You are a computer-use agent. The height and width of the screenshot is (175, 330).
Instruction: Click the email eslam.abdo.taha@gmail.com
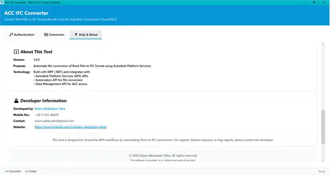tap(54, 121)
